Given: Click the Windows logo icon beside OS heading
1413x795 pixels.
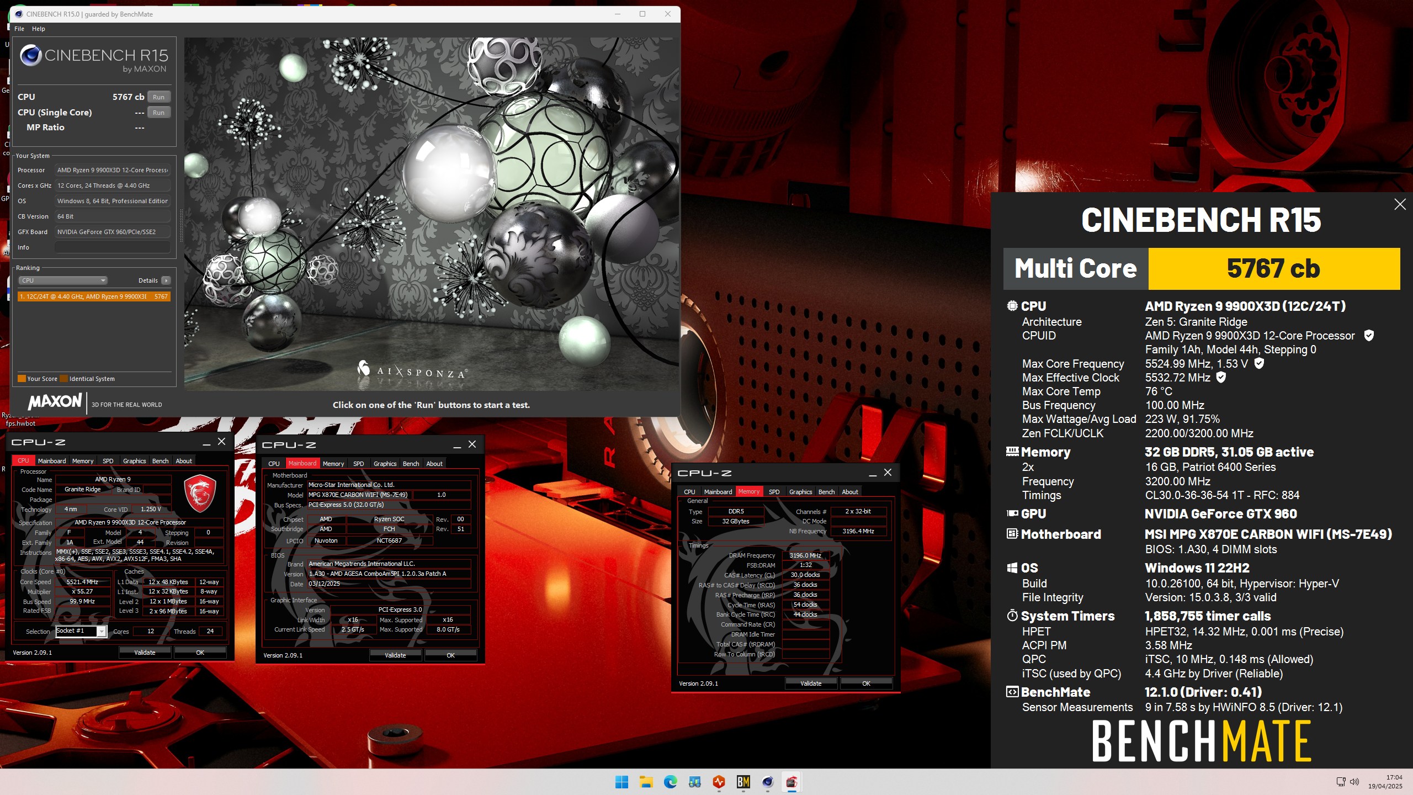Looking at the screenshot, I should coord(1012,568).
